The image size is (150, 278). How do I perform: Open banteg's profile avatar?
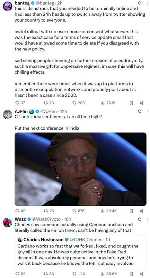(x=8, y=6)
